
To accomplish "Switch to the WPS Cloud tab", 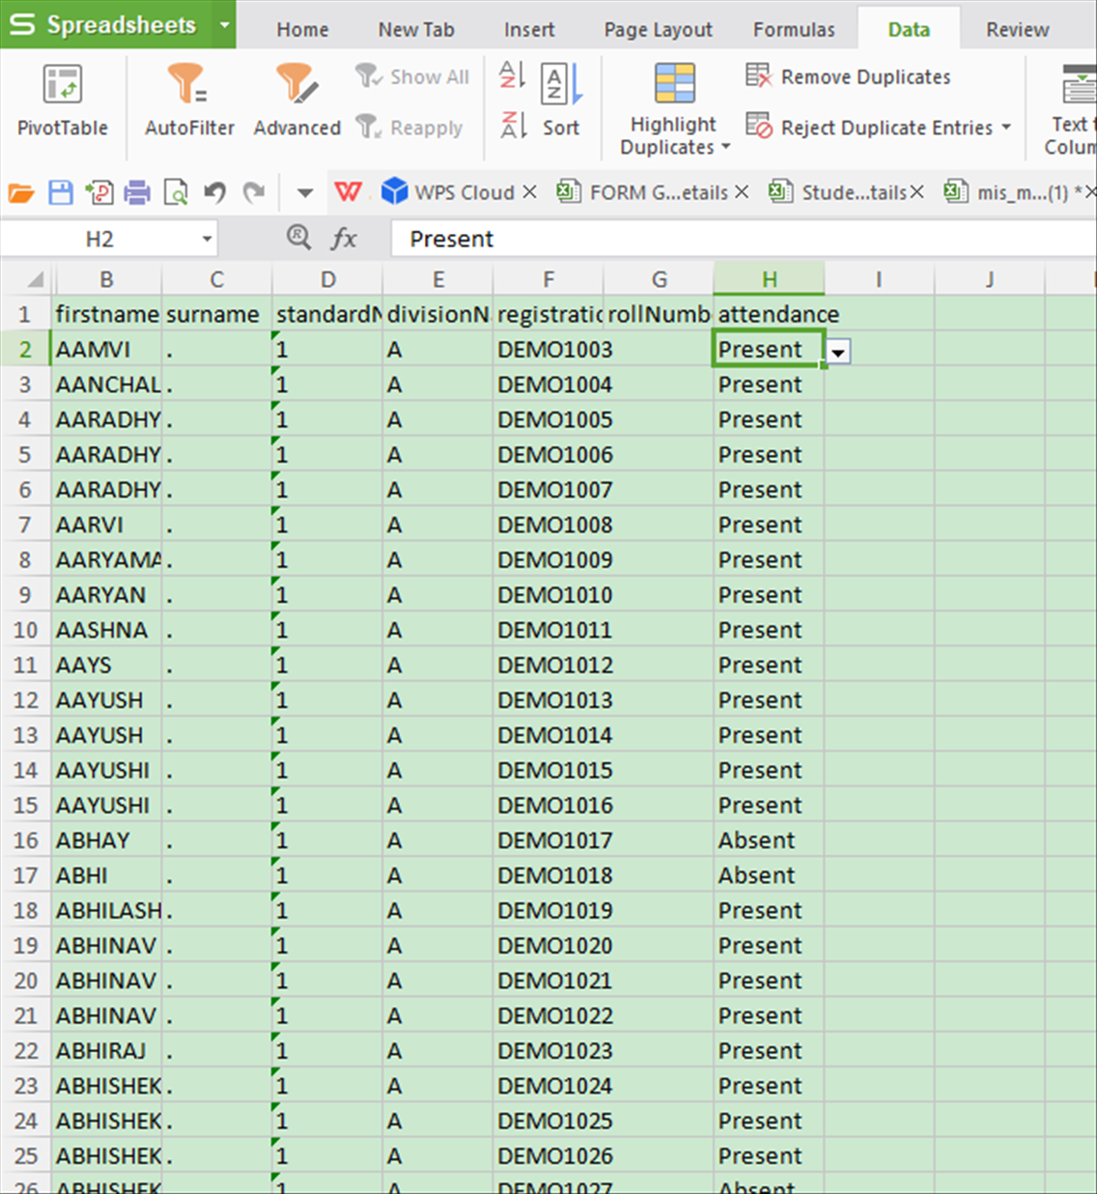I will [x=448, y=192].
